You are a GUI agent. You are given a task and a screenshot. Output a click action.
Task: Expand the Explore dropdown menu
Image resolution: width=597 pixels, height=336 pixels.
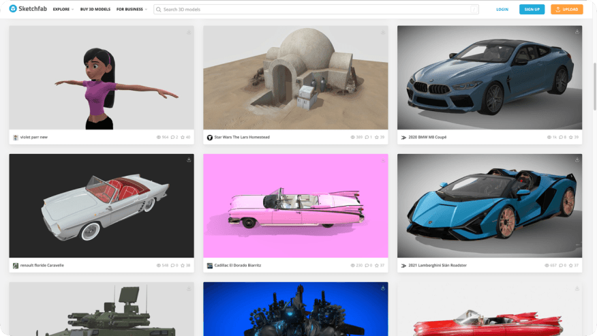63,10
